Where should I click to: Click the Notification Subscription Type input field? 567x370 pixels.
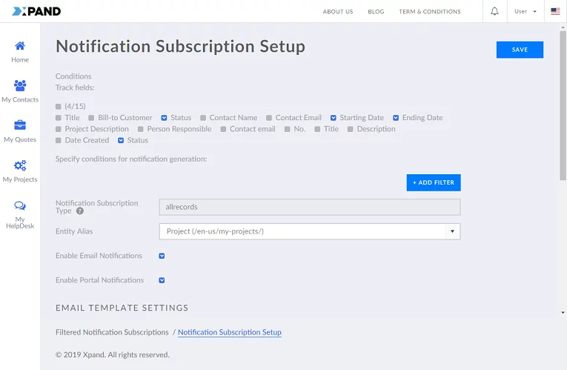[x=309, y=207]
